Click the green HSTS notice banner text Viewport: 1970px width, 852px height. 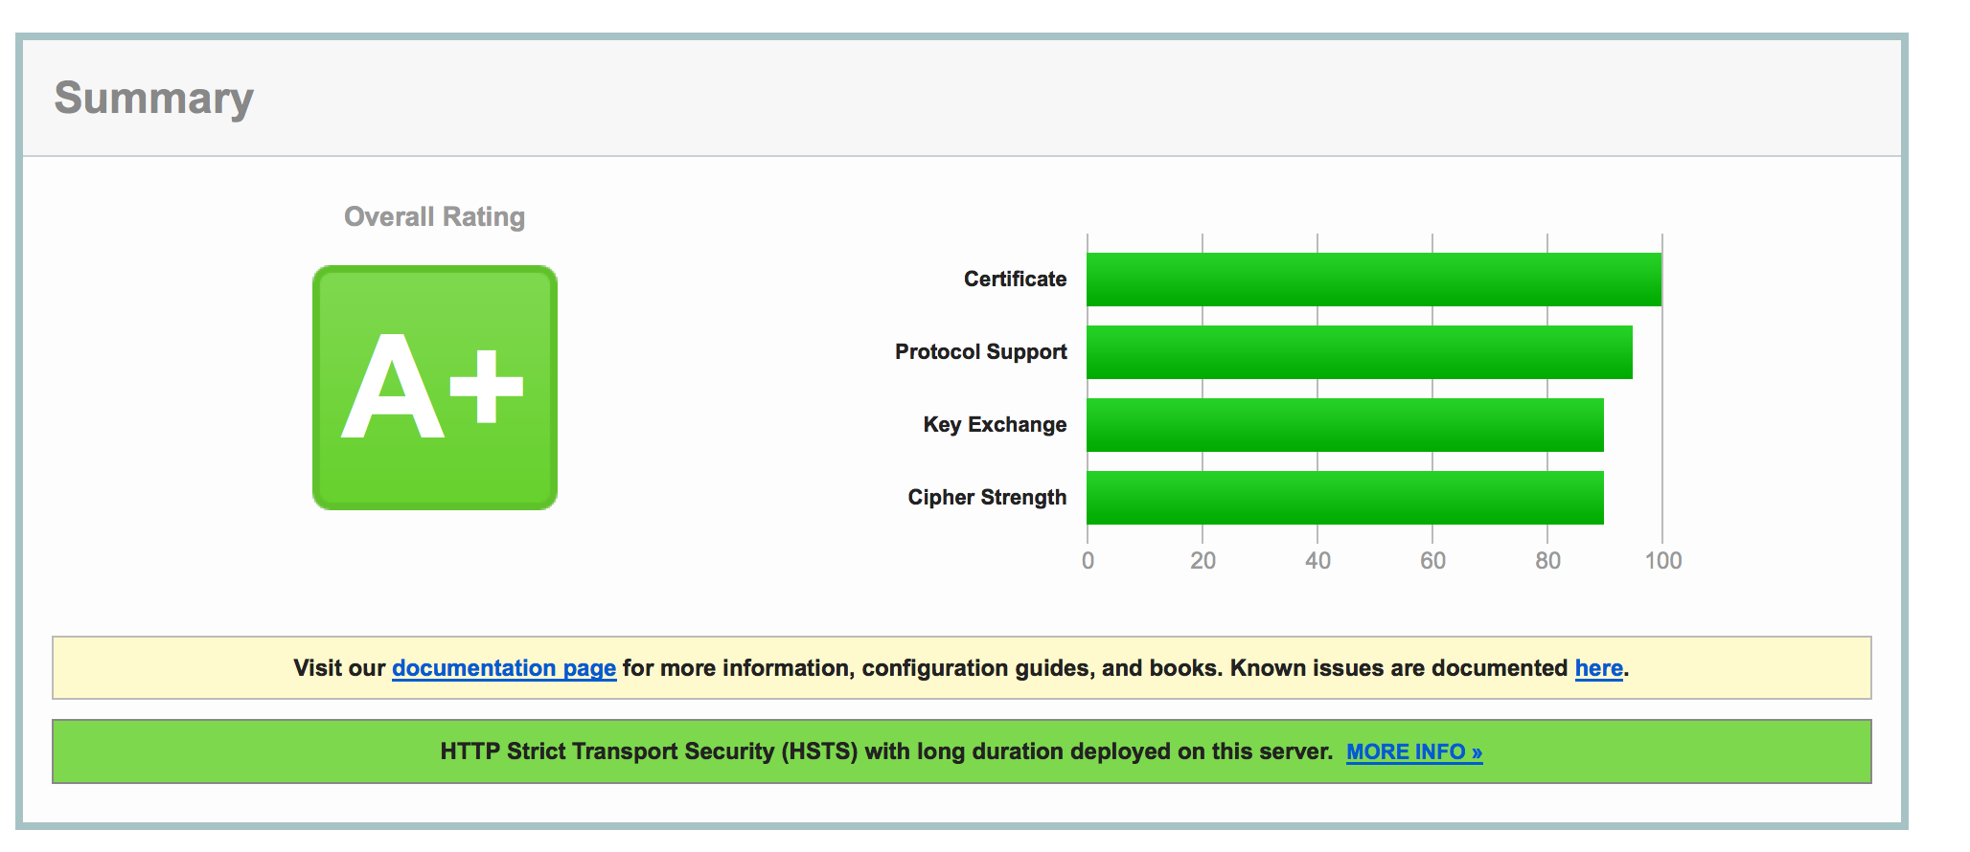coord(886,752)
